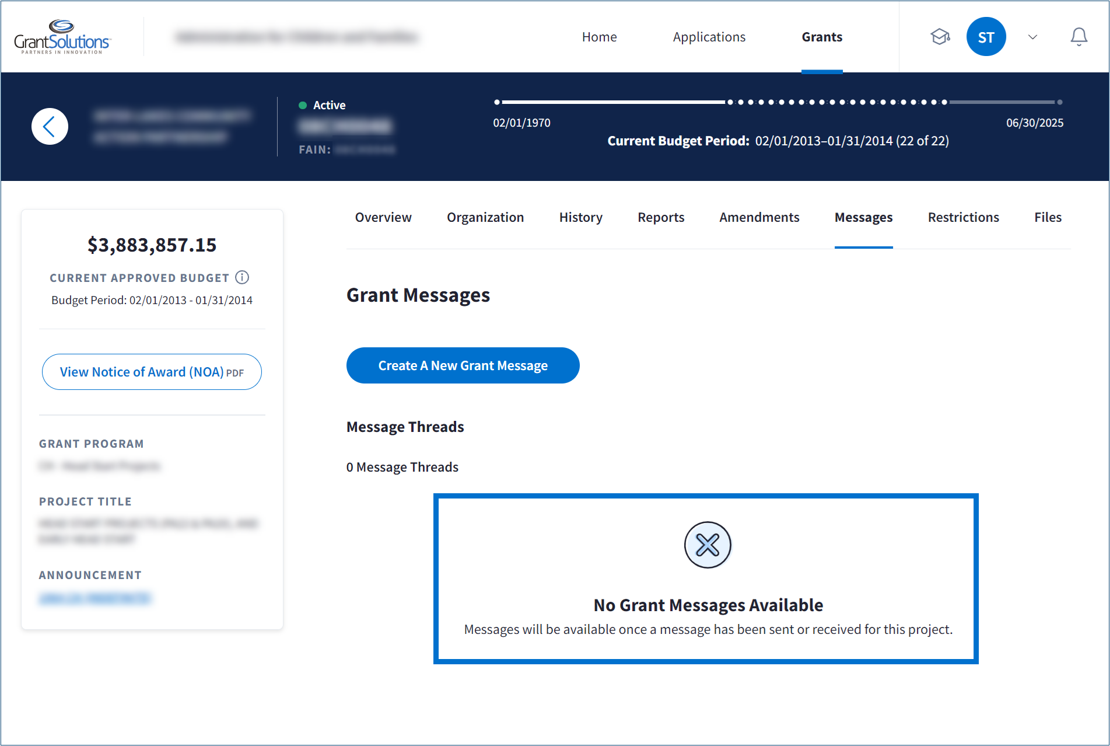This screenshot has height=746, width=1110.
Task: Expand the user account dropdown chevron
Action: click(x=1032, y=37)
